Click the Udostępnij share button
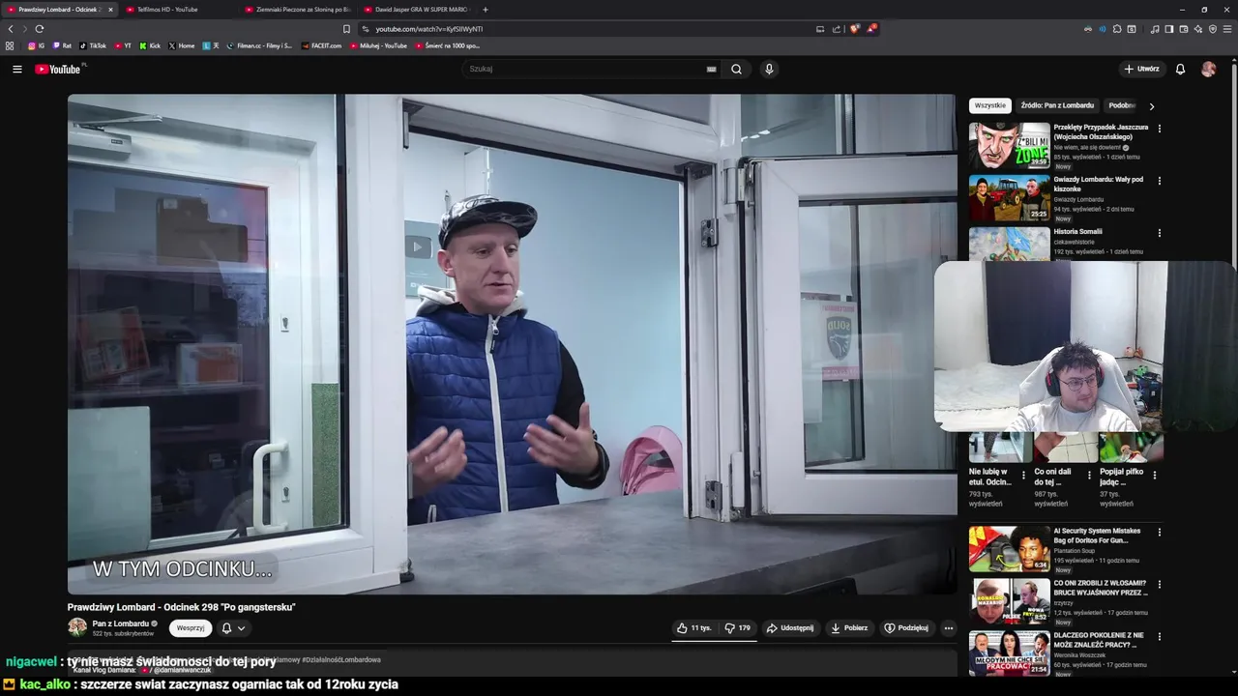Viewport: 1238px width, 696px height. coord(790,628)
